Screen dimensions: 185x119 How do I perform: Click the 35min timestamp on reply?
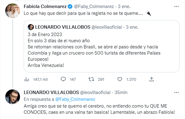click(x=121, y=92)
